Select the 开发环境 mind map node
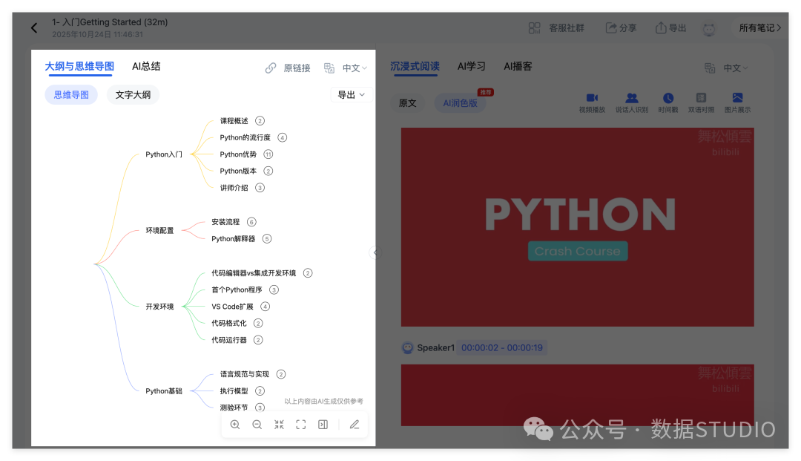This screenshot has width=801, height=461. coord(160,307)
